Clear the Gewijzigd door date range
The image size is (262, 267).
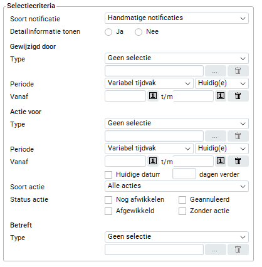238,96
